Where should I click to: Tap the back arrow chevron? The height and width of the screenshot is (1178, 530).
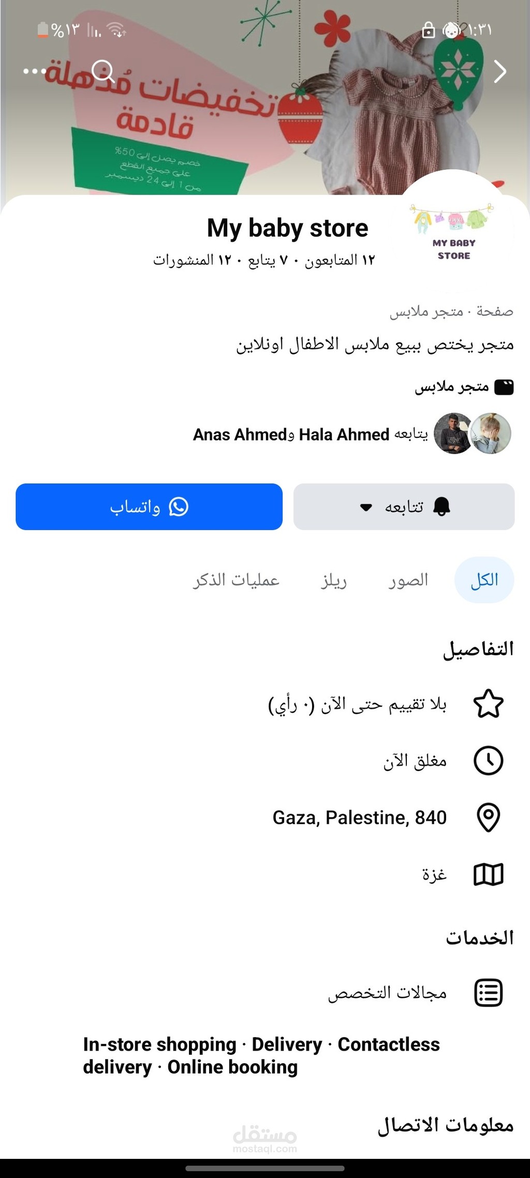[499, 71]
